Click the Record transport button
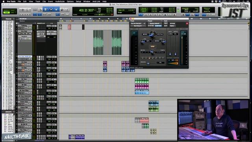 click(174, 15)
